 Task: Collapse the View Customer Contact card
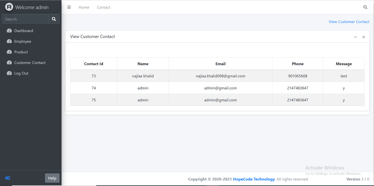click(355, 37)
